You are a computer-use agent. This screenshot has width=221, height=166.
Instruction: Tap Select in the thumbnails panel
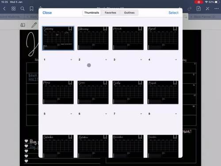(x=173, y=13)
